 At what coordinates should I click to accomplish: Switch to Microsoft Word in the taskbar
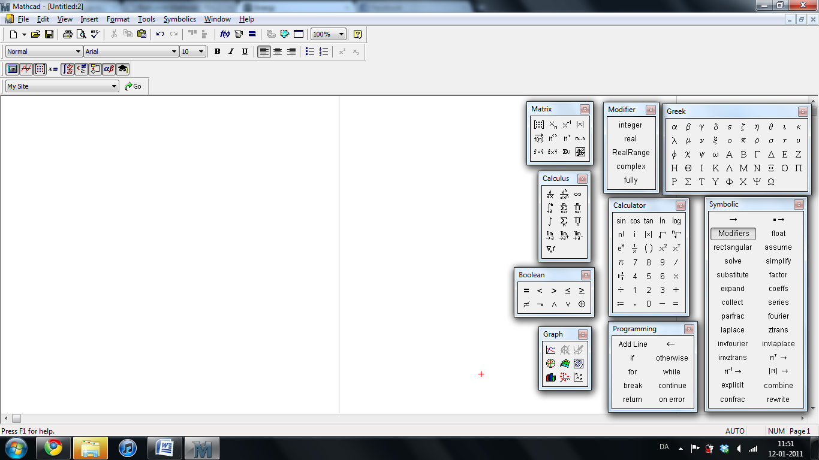click(165, 448)
